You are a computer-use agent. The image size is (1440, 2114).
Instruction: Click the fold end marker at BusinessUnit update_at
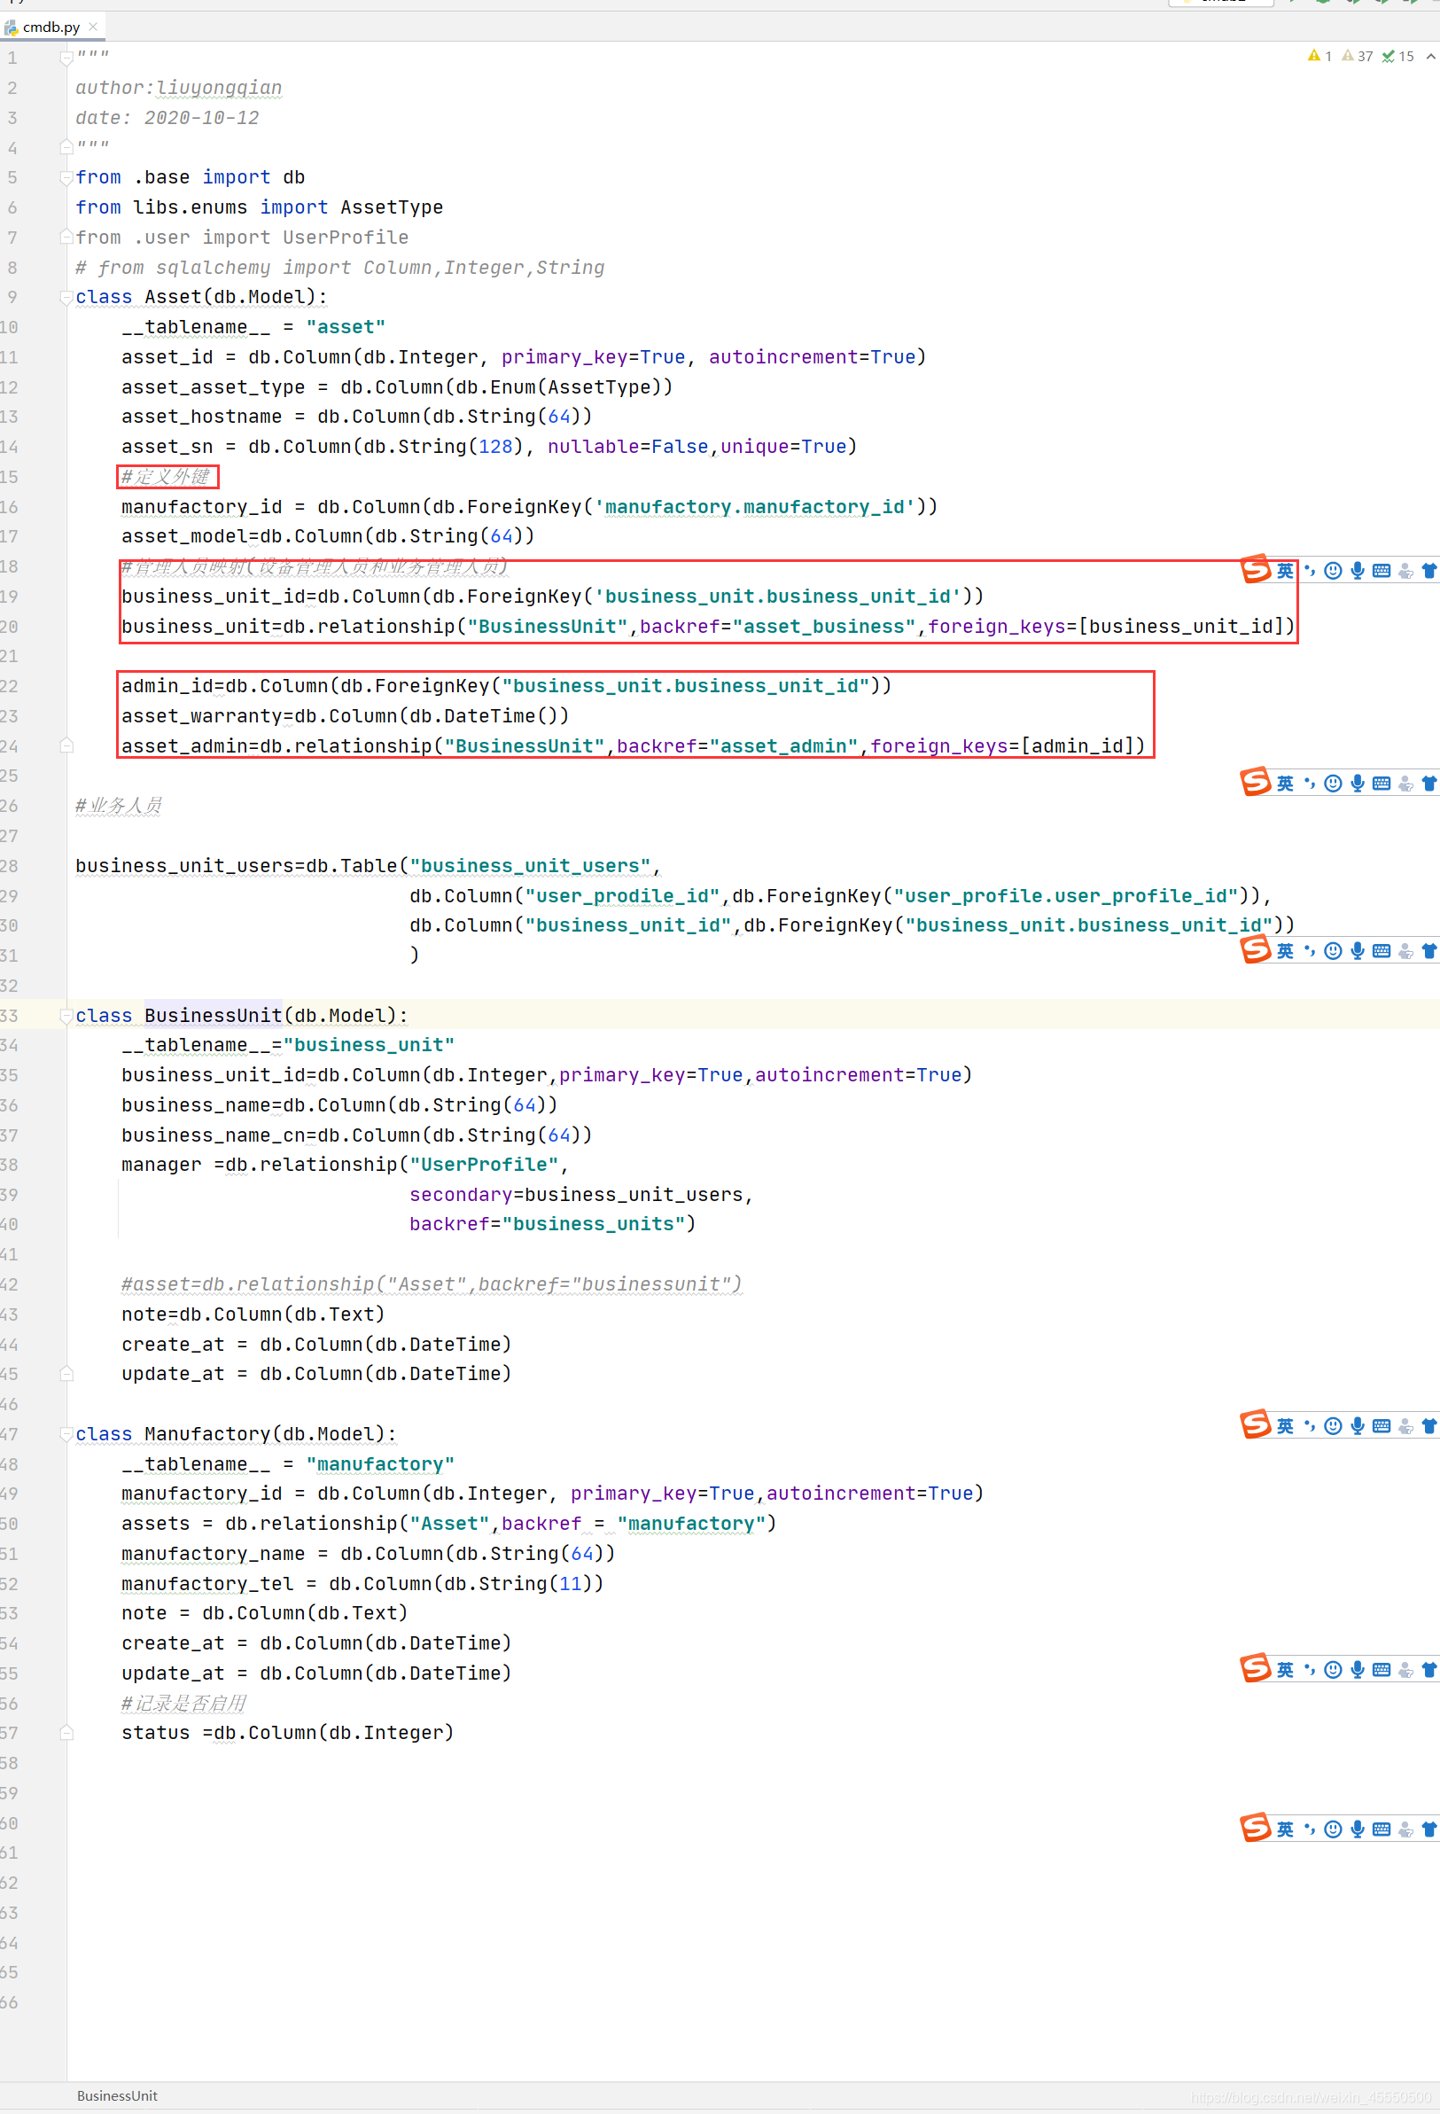(x=66, y=1374)
